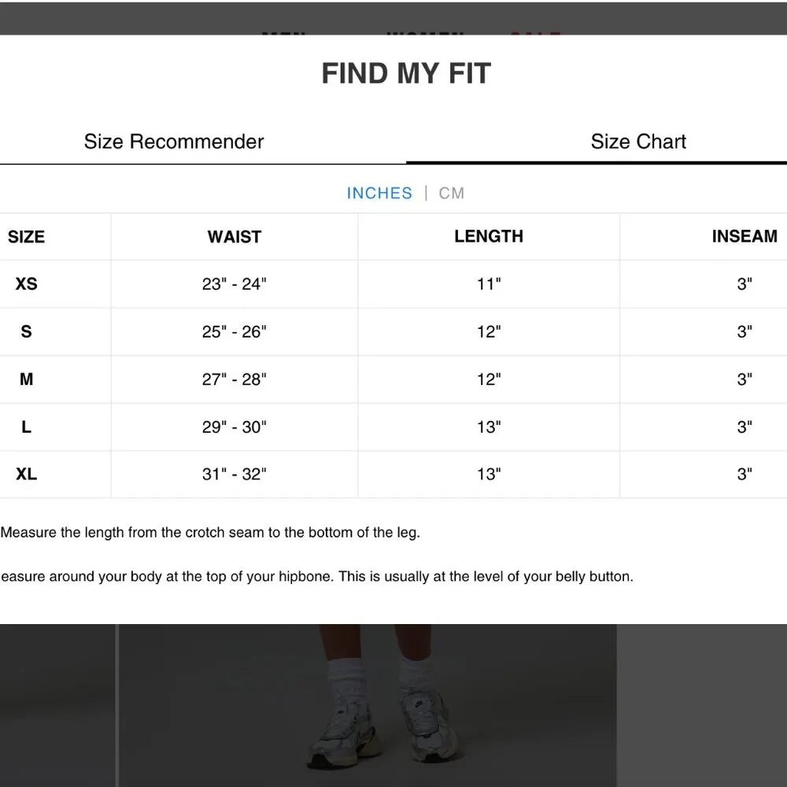The height and width of the screenshot is (787, 787).
Task: Select the M size row label
Action: pos(26,379)
